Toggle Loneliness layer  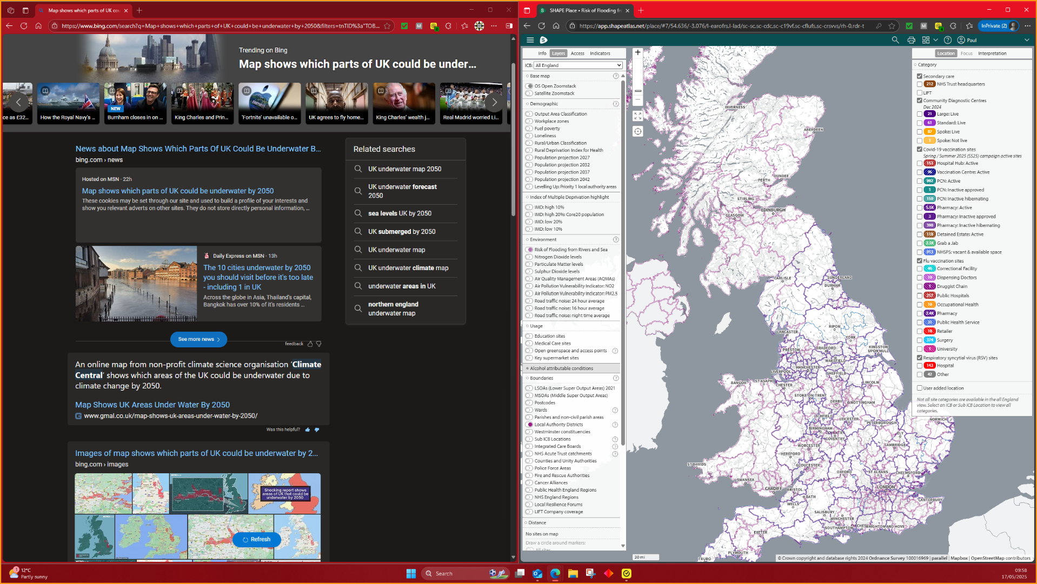[529, 136]
